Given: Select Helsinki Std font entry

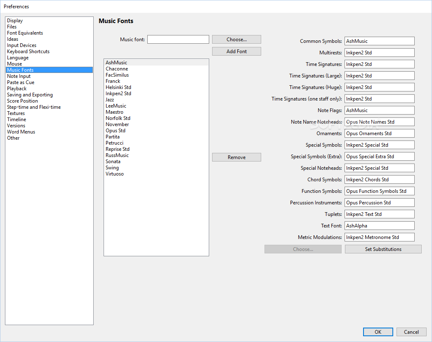Looking at the screenshot, I should (x=156, y=87).
